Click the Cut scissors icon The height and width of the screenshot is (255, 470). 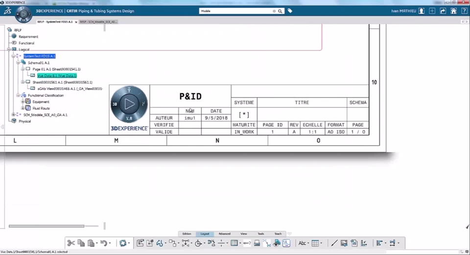click(x=71, y=243)
